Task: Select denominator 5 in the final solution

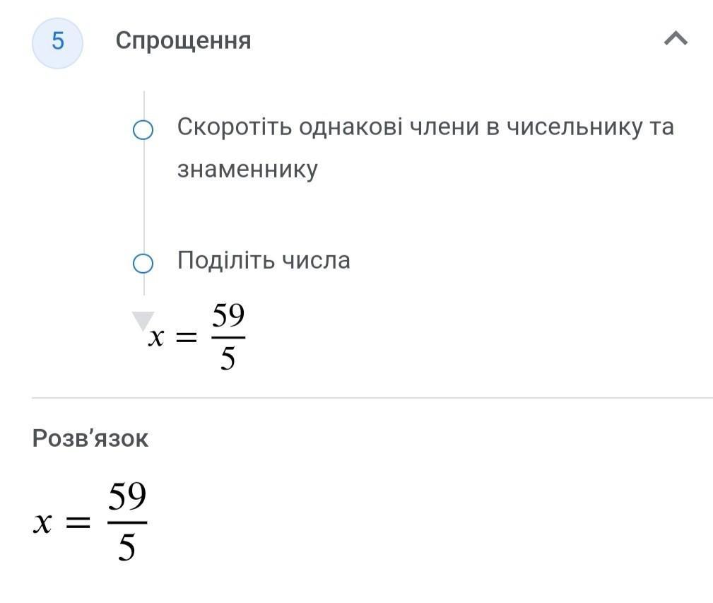Action: pos(127,547)
